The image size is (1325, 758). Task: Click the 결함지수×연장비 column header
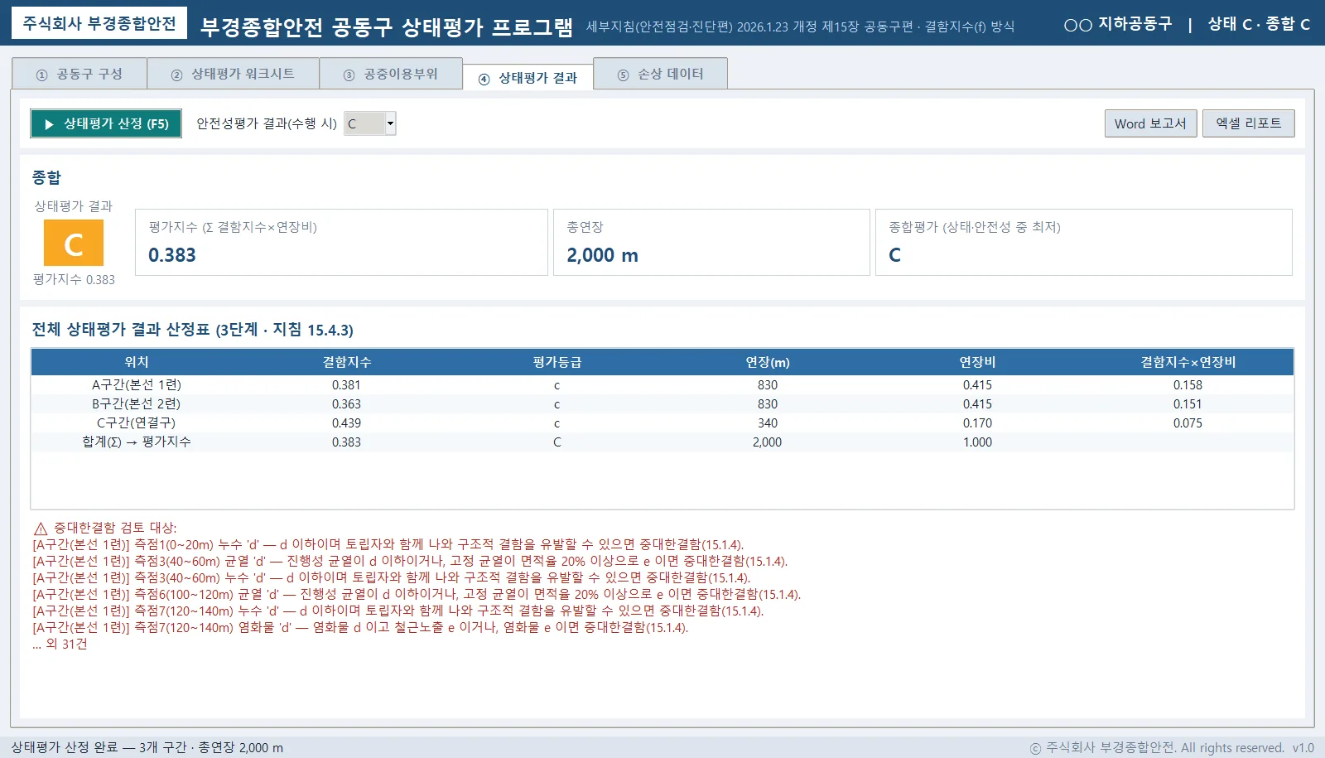pyautogui.click(x=1188, y=362)
